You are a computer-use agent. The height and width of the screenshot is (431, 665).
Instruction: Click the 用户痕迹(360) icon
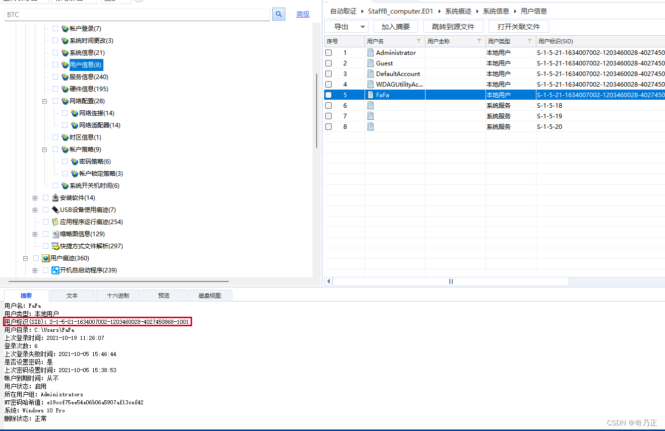click(46, 258)
